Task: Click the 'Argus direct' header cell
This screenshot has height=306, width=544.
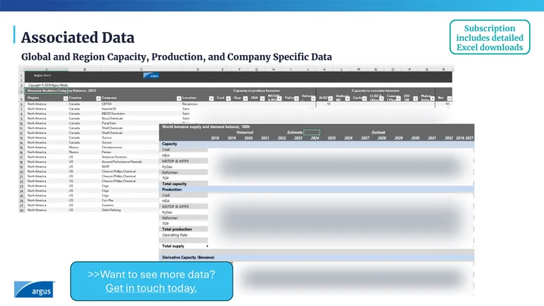Action: pos(42,75)
